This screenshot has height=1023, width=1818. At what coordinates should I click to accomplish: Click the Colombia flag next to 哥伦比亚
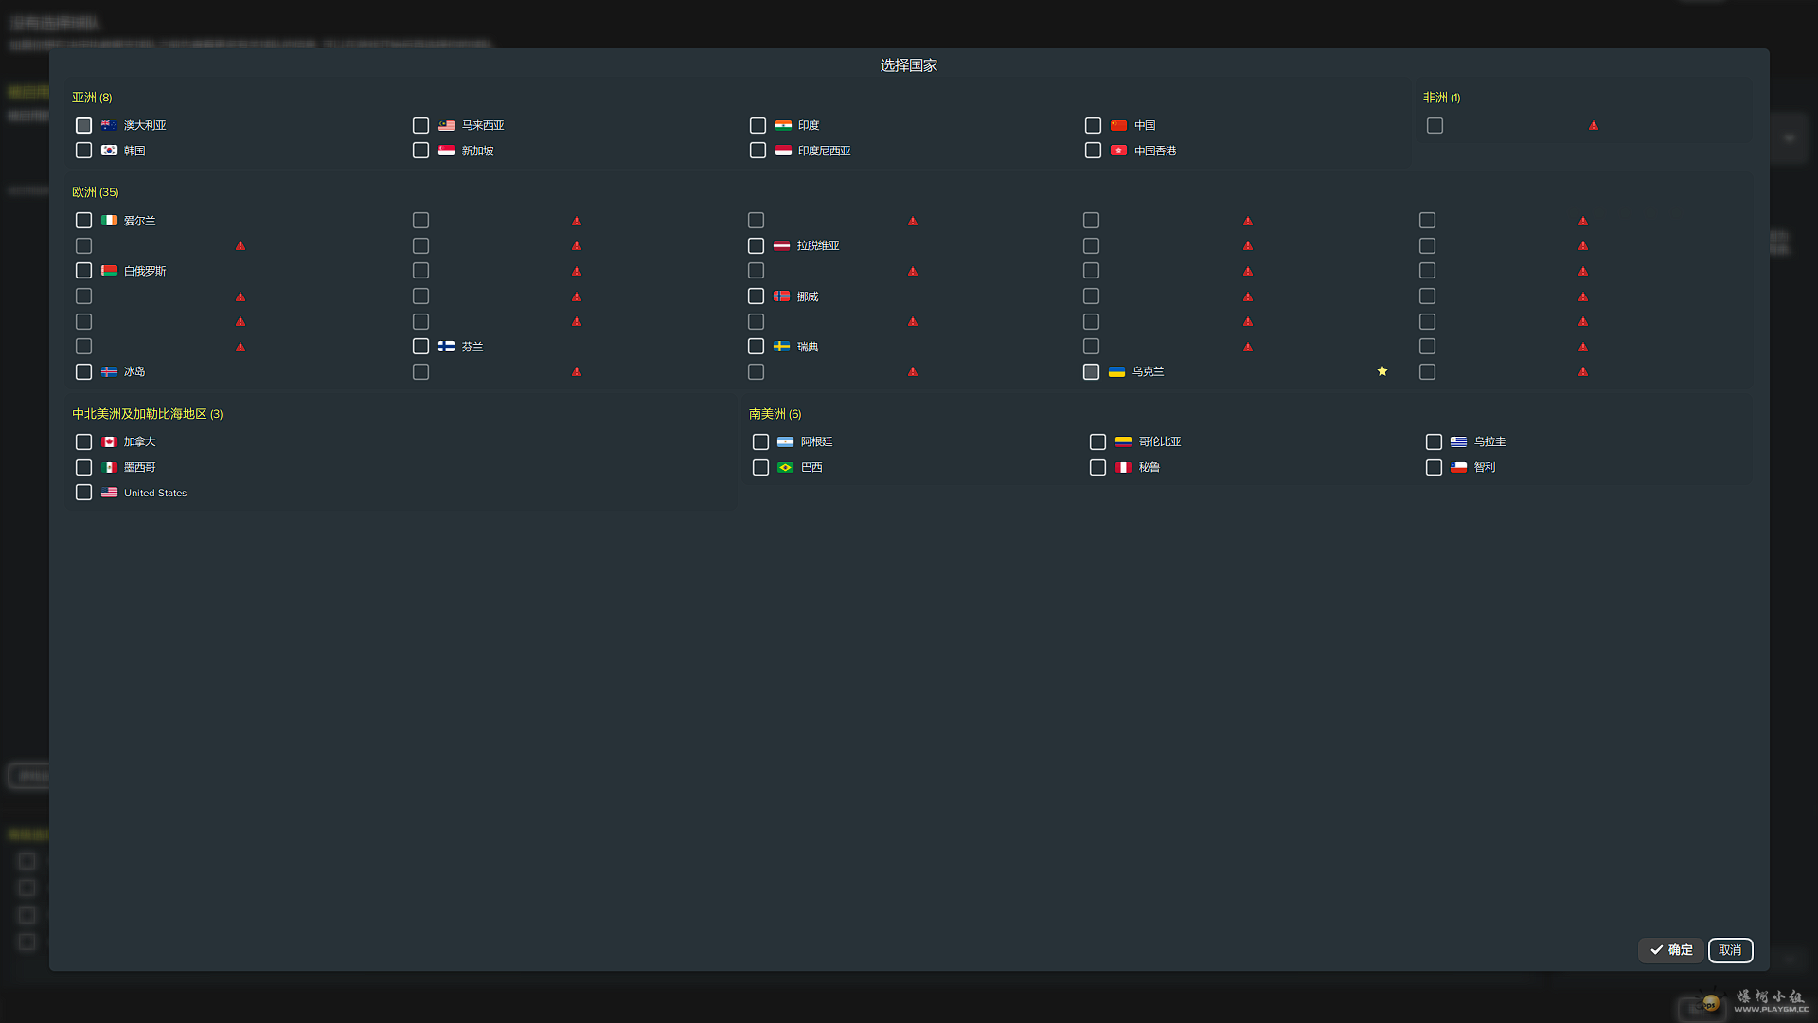pyautogui.click(x=1123, y=442)
